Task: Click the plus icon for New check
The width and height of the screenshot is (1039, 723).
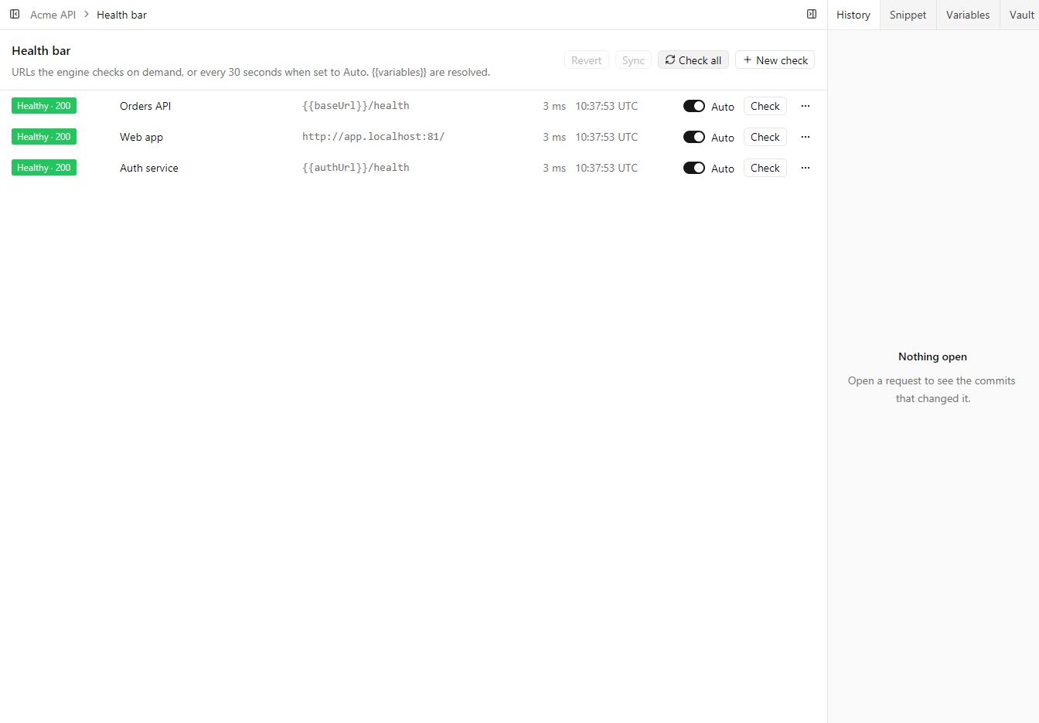Action: (748, 60)
